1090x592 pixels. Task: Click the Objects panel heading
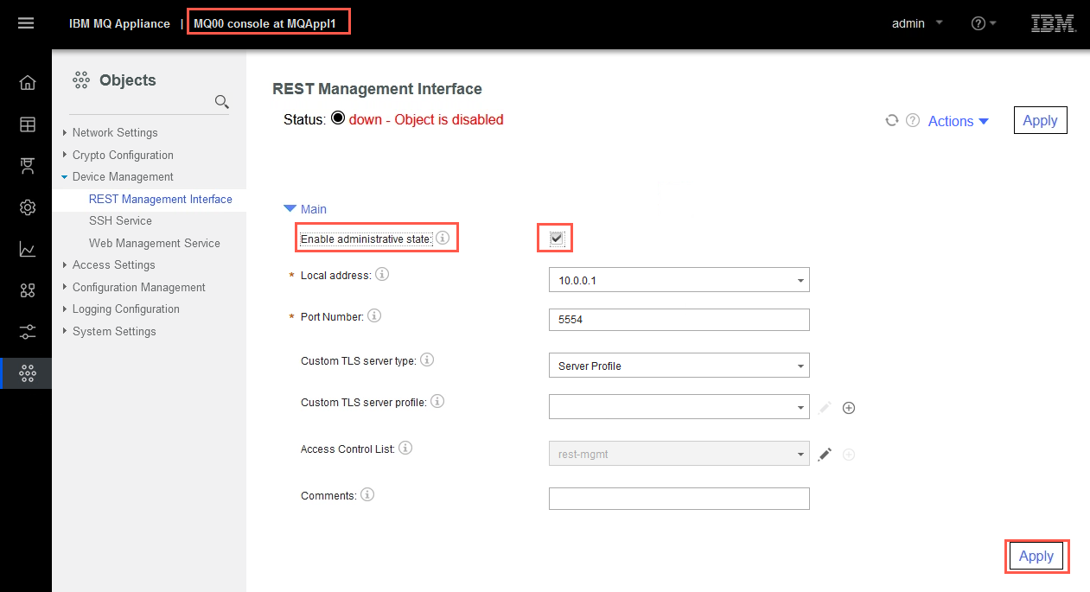[127, 80]
